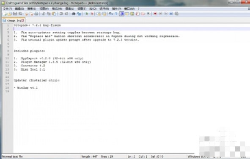250x159 pixels.
Task: Toggle file monitoring eye icon
Action: point(148,14)
